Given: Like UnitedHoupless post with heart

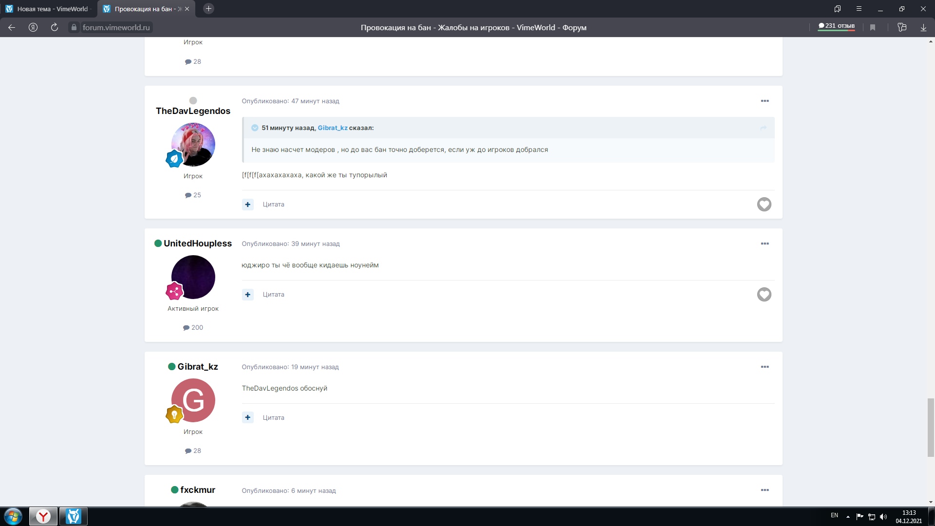Looking at the screenshot, I should 764,294.
